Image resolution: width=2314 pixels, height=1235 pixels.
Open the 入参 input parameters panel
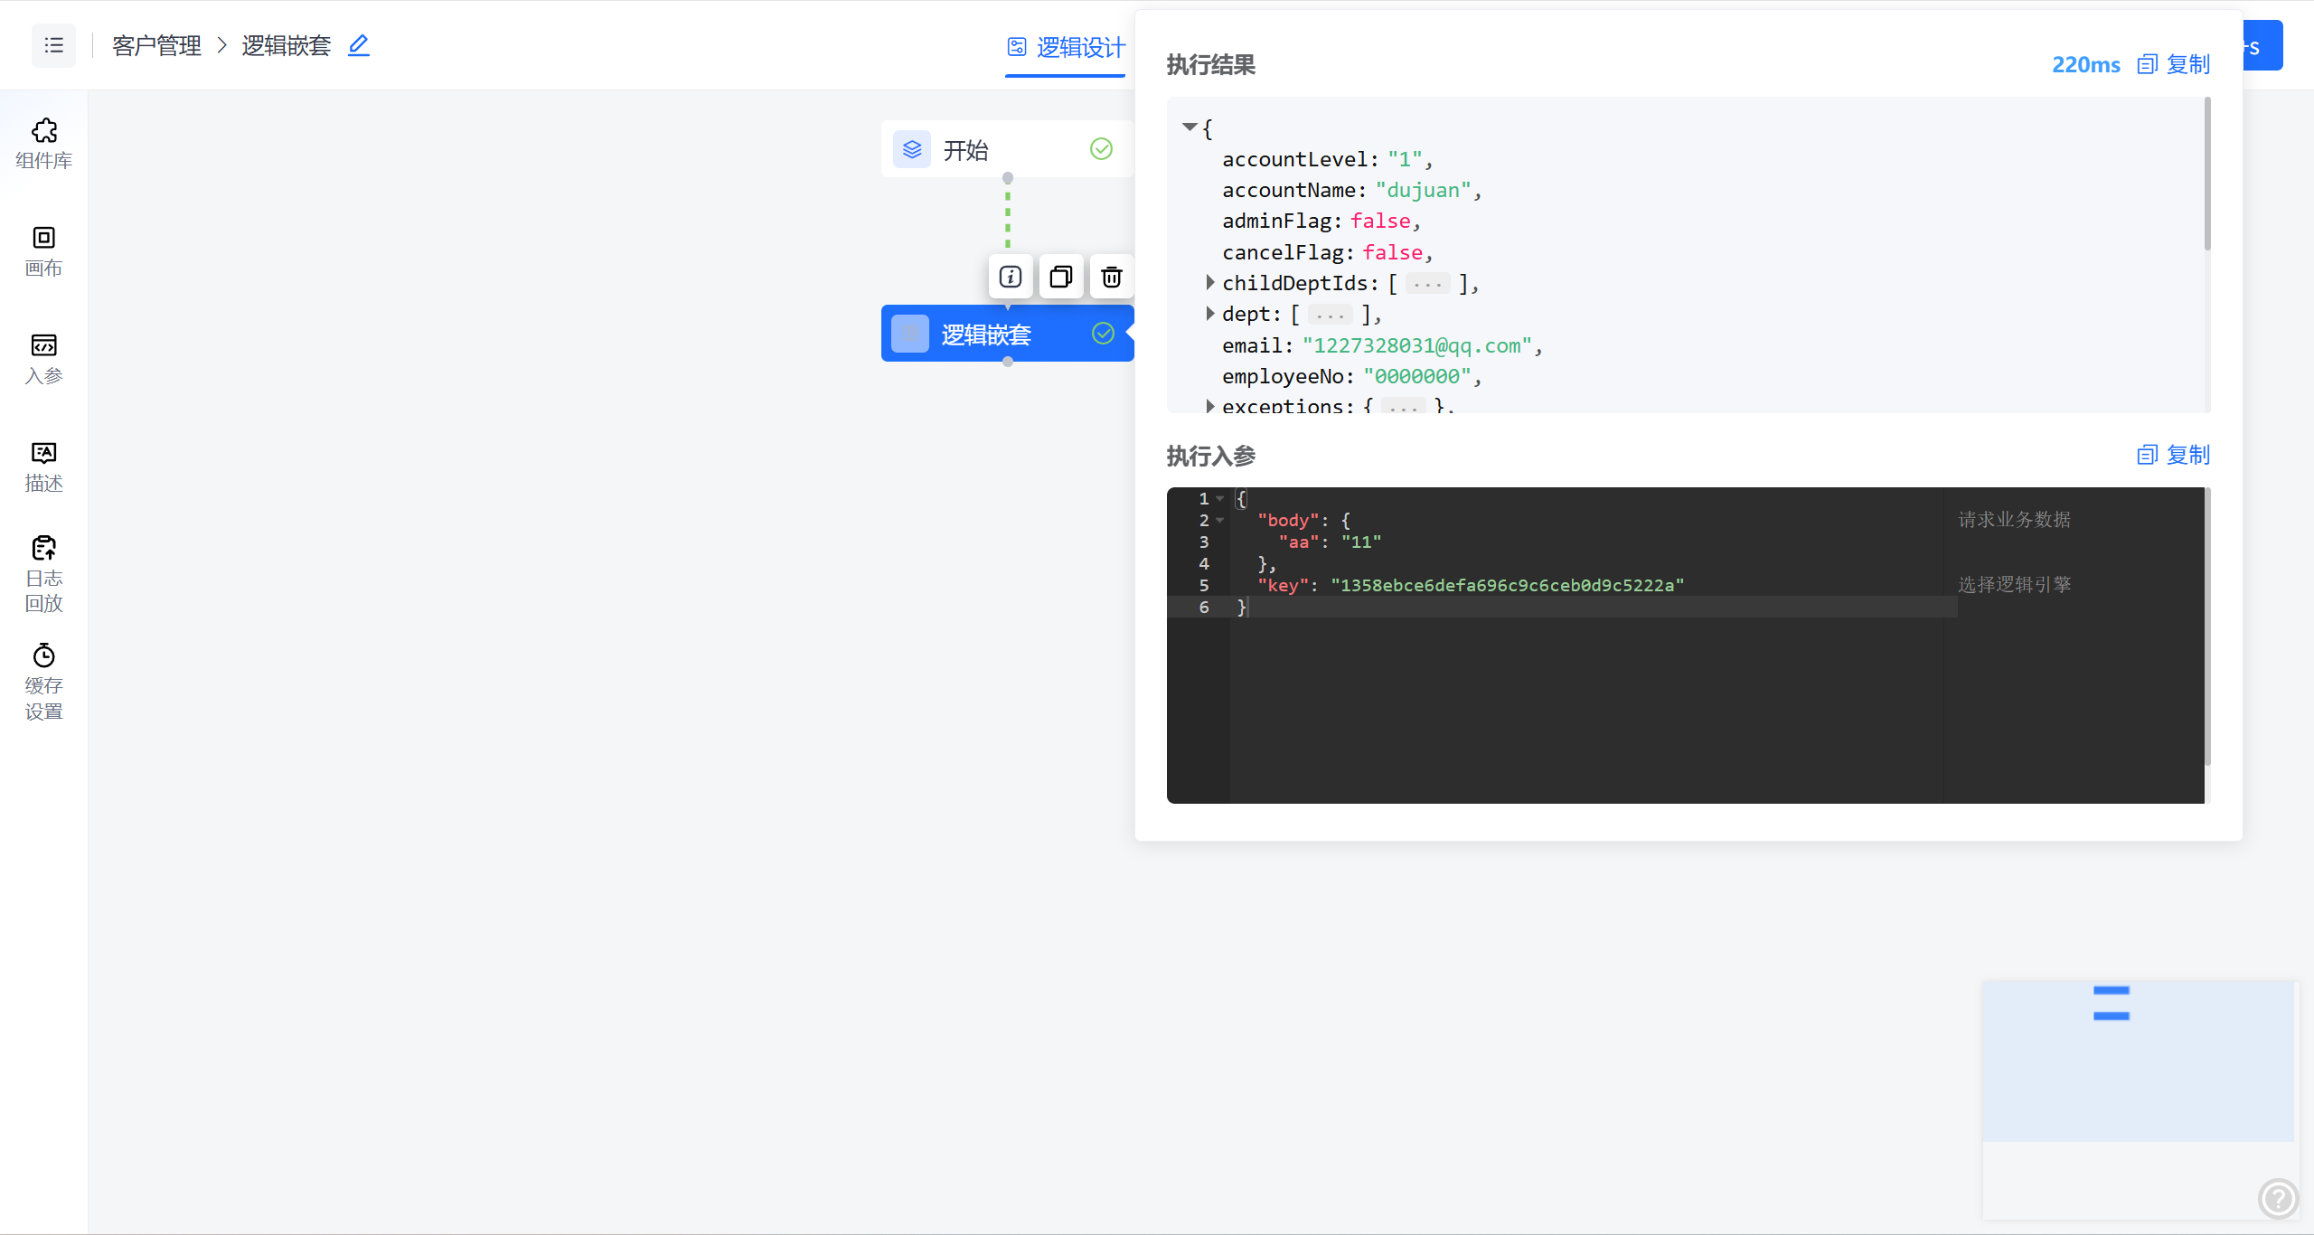[x=43, y=358]
